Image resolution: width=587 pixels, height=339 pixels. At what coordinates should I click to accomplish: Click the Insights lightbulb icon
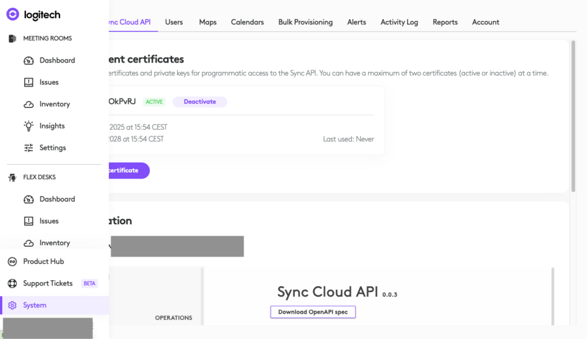[x=29, y=126]
